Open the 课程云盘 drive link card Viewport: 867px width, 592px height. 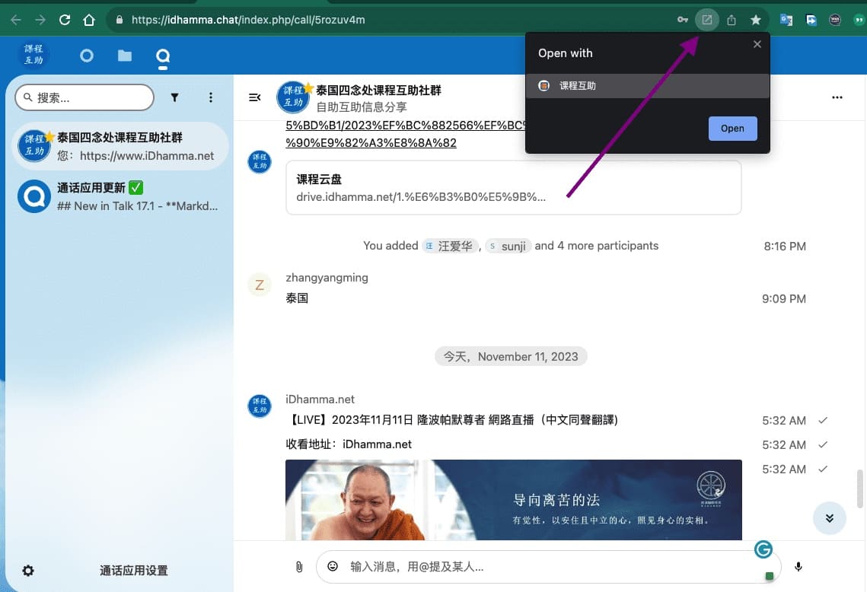click(513, 188)
